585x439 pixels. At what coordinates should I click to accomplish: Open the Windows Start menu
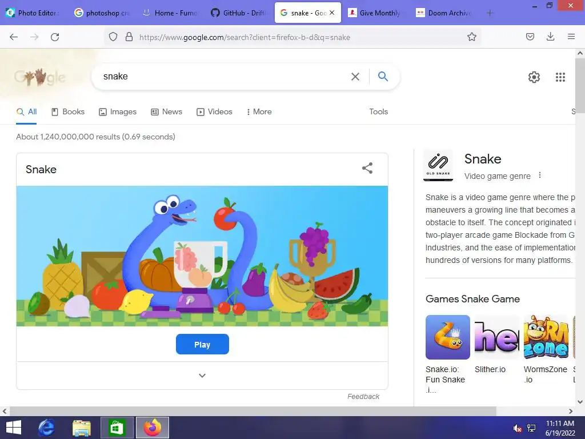tap(14, 428)
